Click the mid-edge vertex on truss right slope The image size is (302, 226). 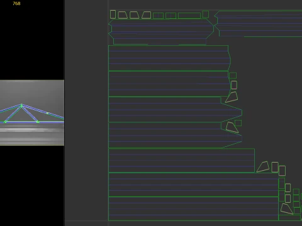coord(47,113)
